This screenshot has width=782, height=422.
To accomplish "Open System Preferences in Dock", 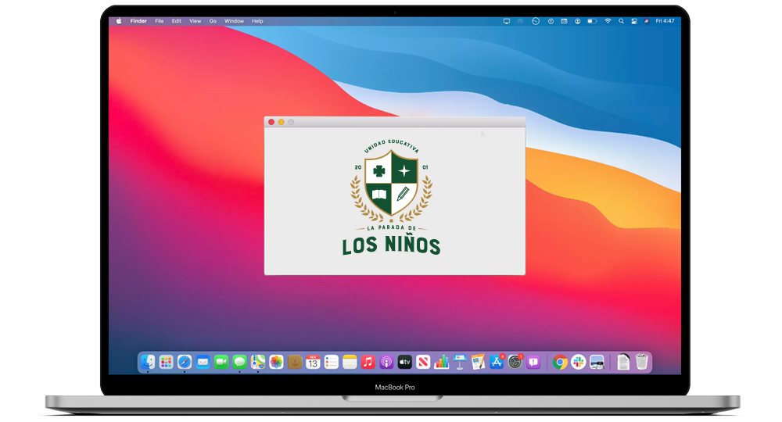I will point(515,362).
